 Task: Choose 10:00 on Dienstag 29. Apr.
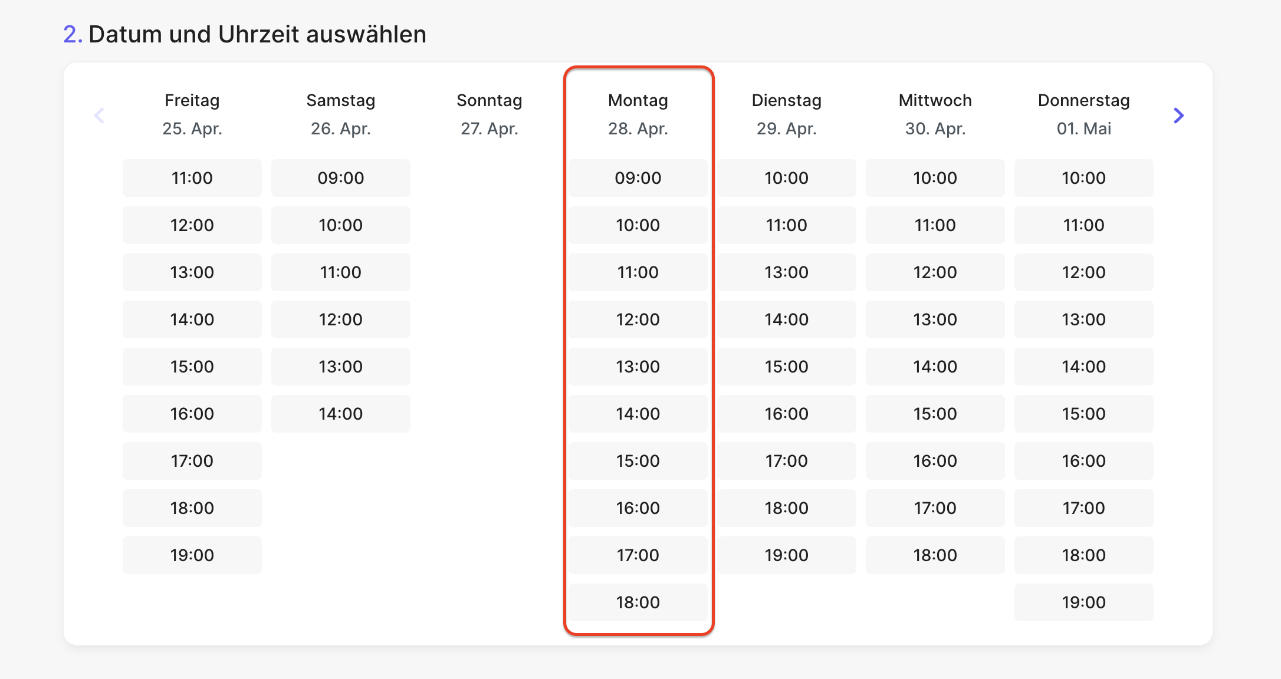[x=787, y=178]
